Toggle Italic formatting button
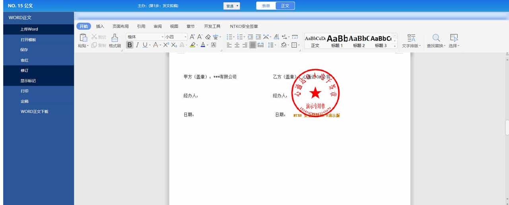Screen dimensions: 509x205 tap(137, 45)
